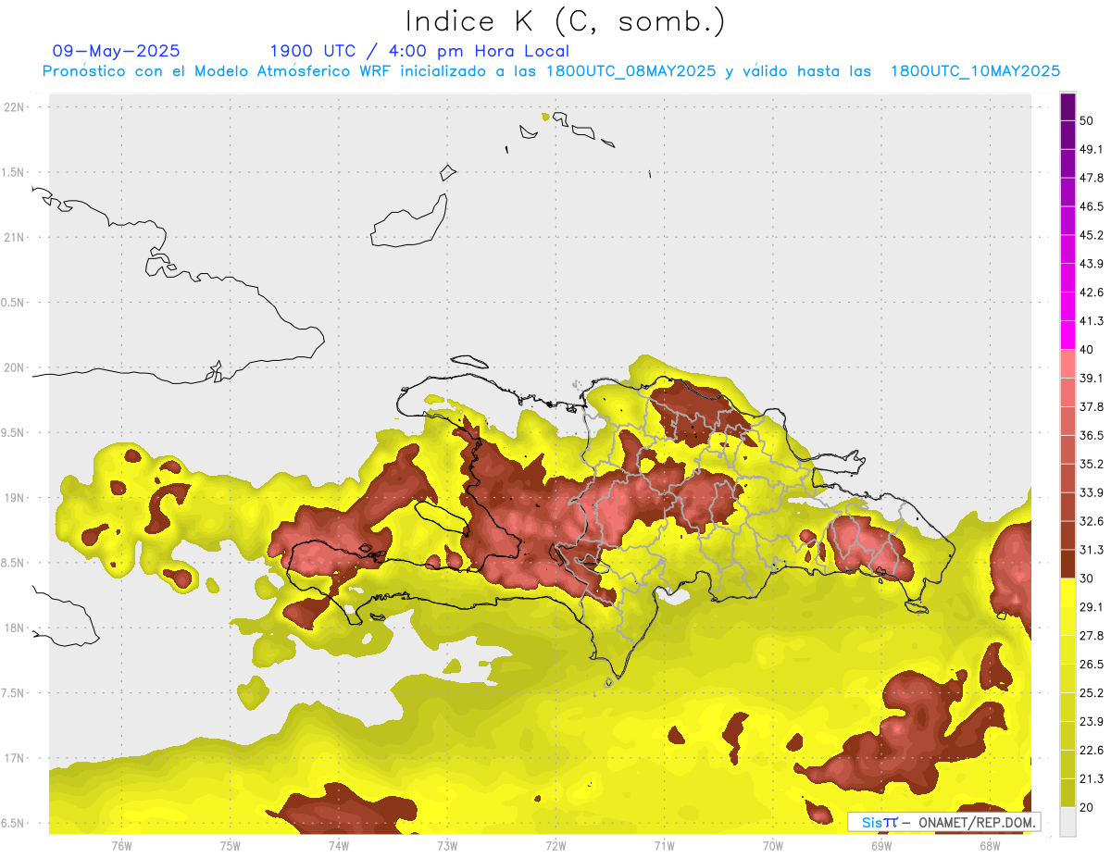Screen dimensions: 1111x858
Task: Click the "22N" latitude label
Action: pyautogui.click(x=16, y=106)
